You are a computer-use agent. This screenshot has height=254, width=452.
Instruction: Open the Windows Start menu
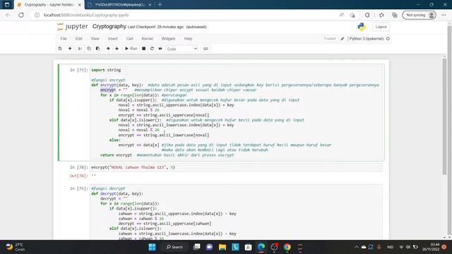tap(152, 247)
